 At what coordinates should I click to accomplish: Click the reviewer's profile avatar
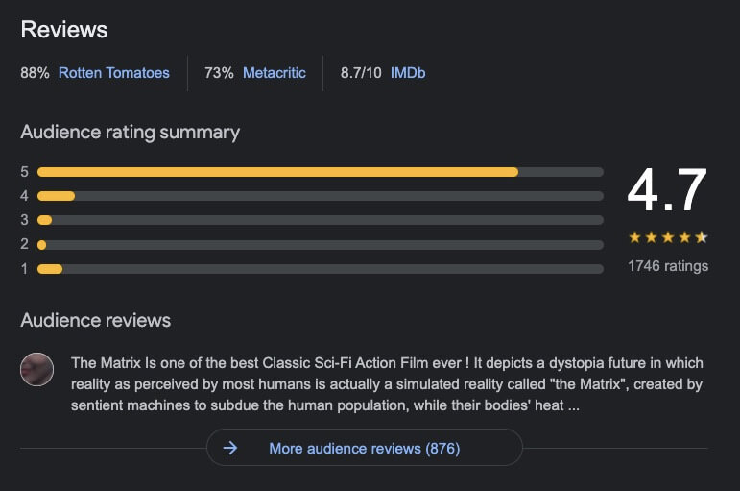[36, 370]
